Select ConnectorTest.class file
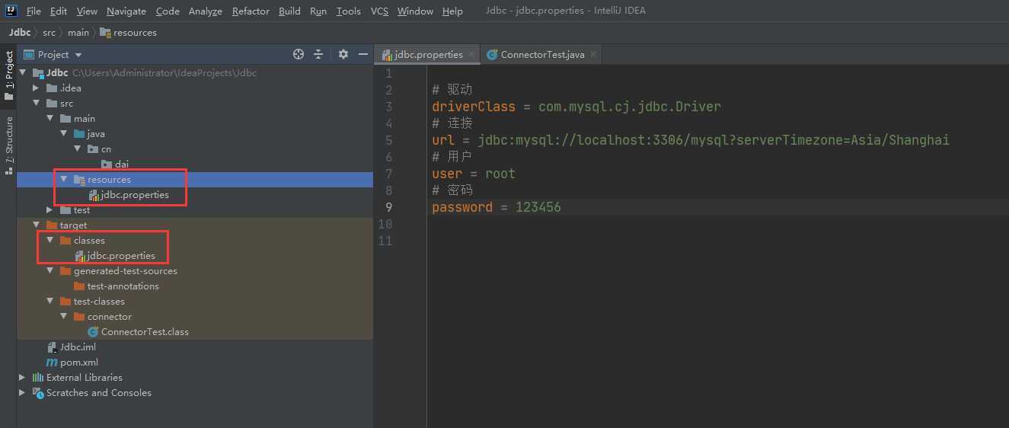This screenshot has height=428, width=1009. point(145,332)
